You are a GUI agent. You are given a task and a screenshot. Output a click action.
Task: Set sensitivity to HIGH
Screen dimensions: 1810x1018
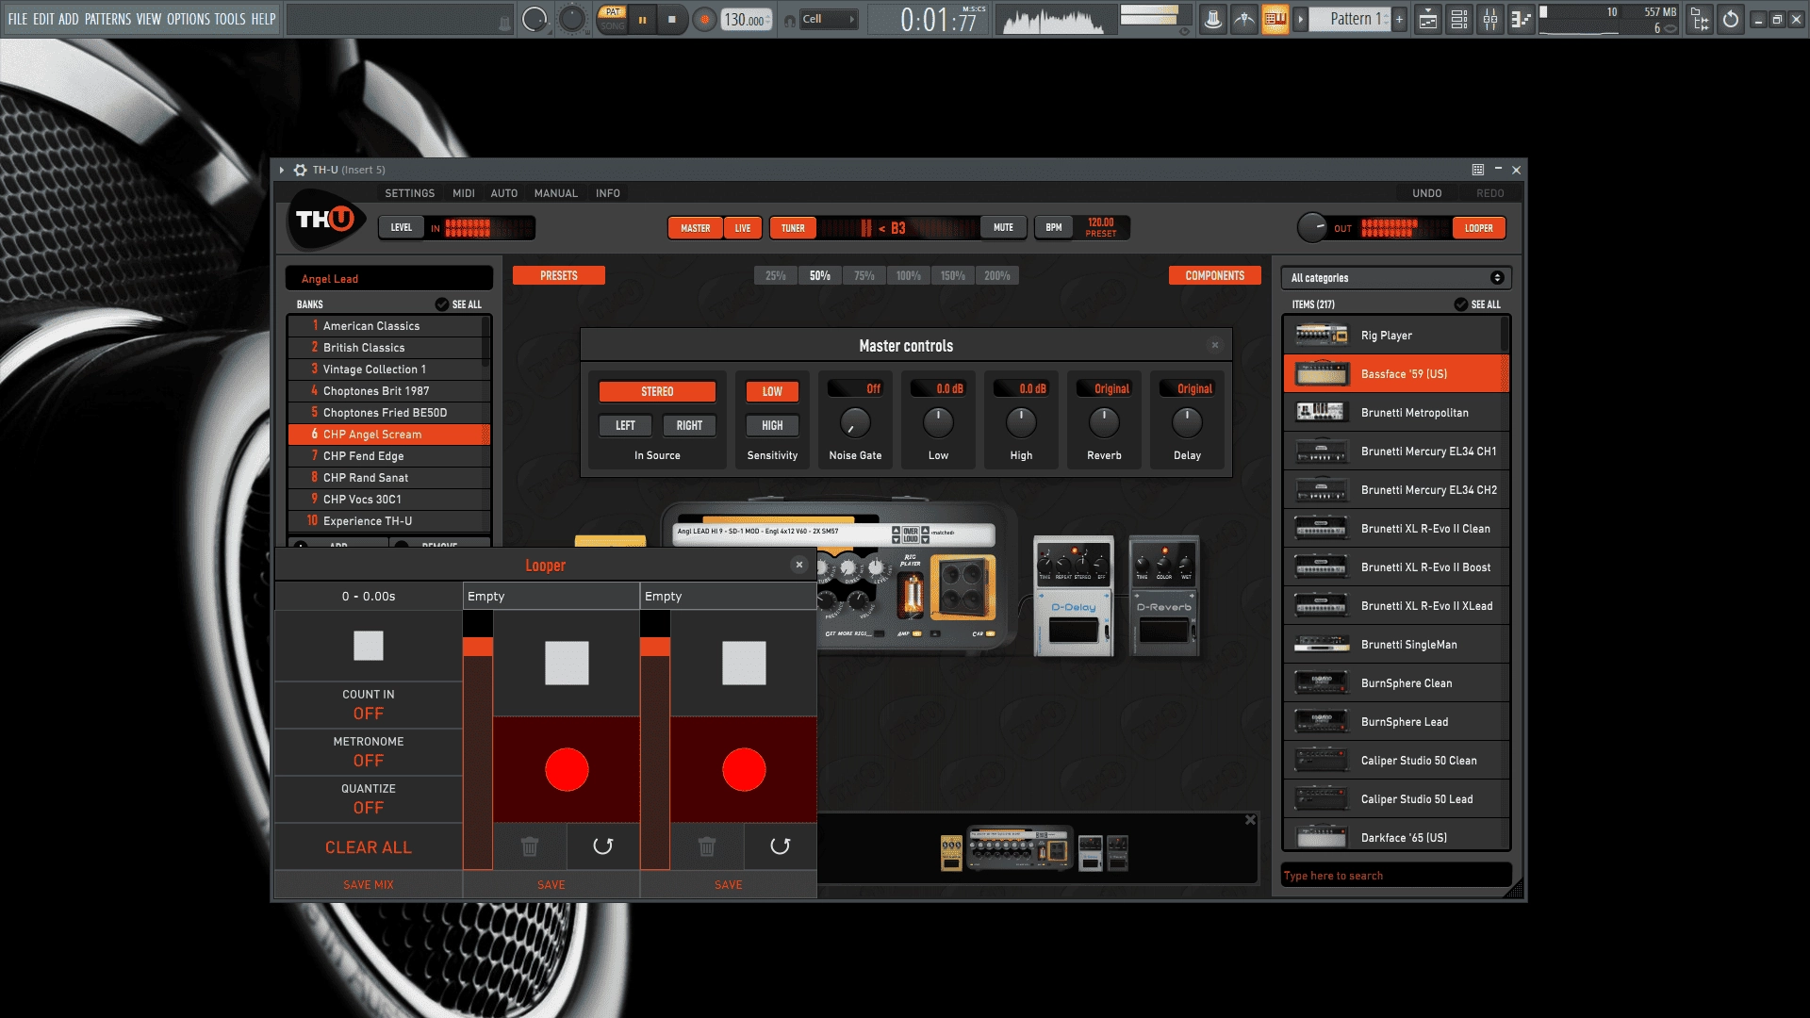pyautogui.click(x=772, y=425)
